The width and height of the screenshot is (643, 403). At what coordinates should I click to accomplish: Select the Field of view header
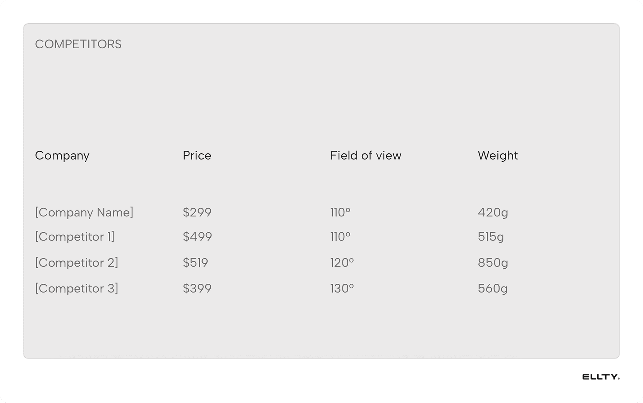click(366, 155)
